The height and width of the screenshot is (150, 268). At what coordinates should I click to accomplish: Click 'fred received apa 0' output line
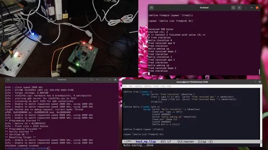(161, 43)
